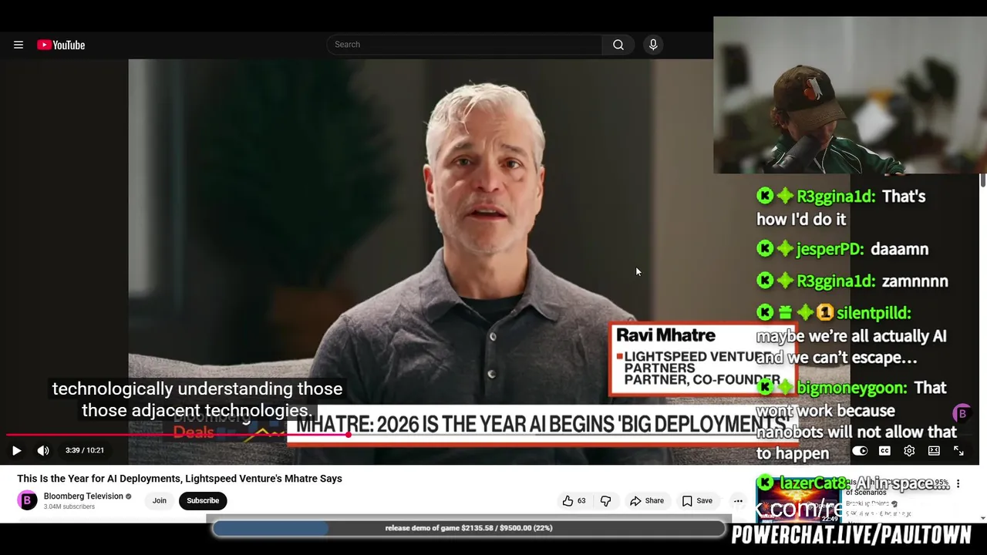
Task: Click the release demo of game donation bar
Action: pyautogui.click(x=469, y=528)
